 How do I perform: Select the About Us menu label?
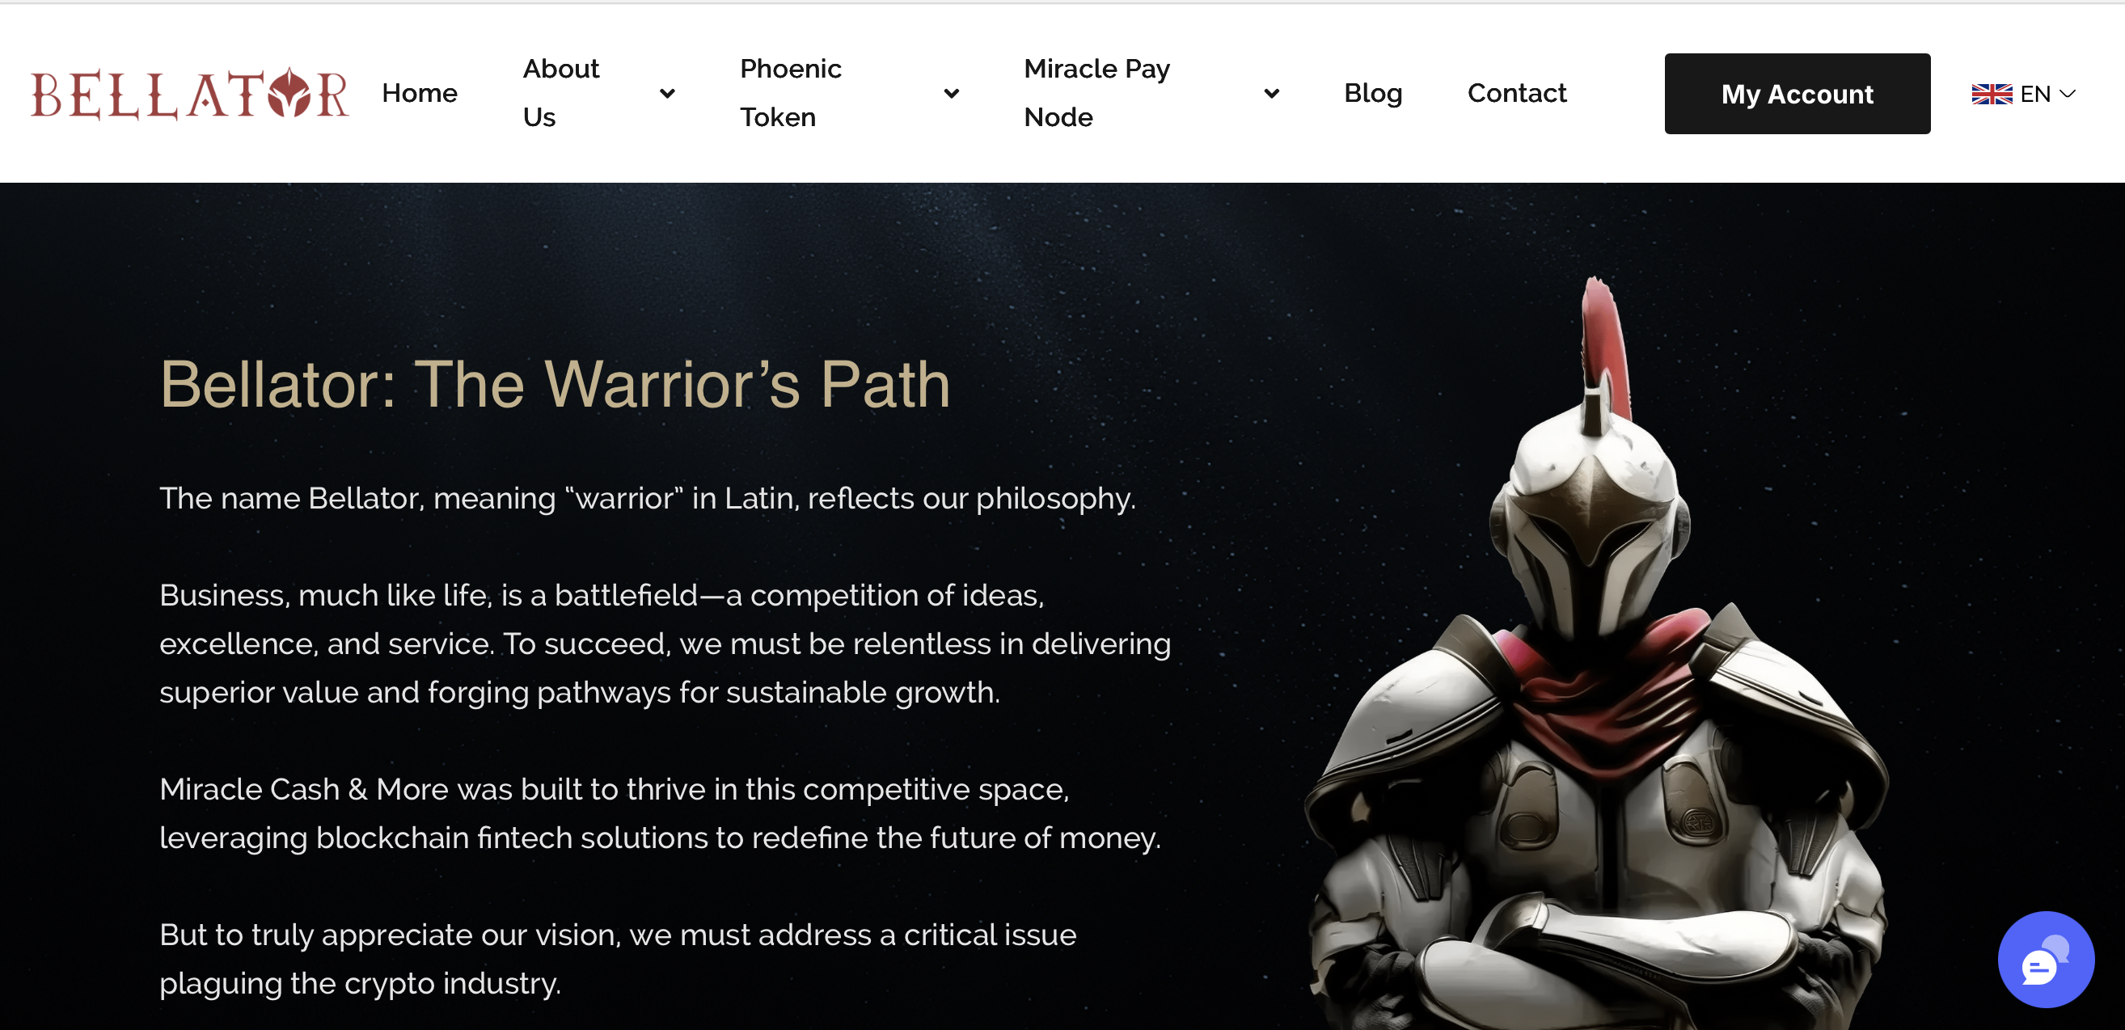[x=561, y=93]
